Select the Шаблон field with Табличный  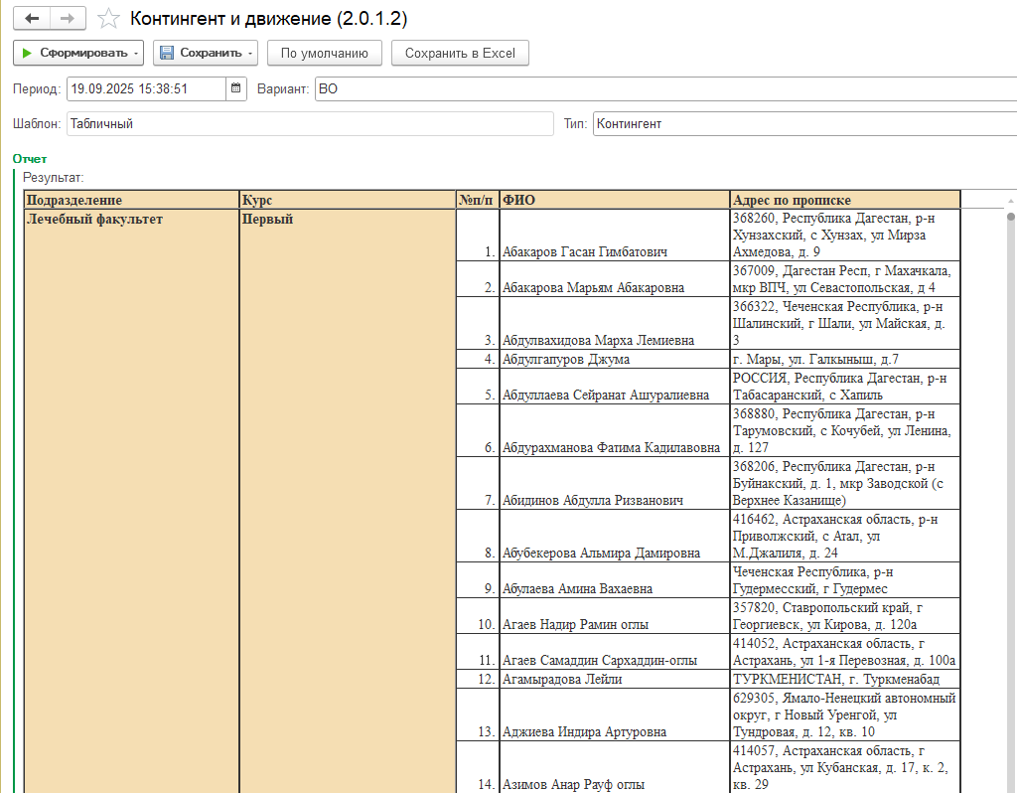click(x=309, y=124)
